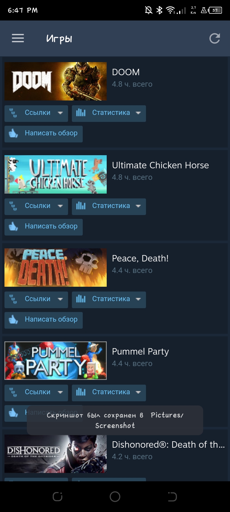Open the DOOM game title link
Image resolution: width=230 pixels, height=512 pixels.
click(x=126, y=72)
